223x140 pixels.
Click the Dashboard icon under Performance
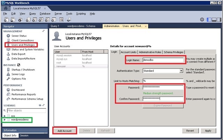8,90
